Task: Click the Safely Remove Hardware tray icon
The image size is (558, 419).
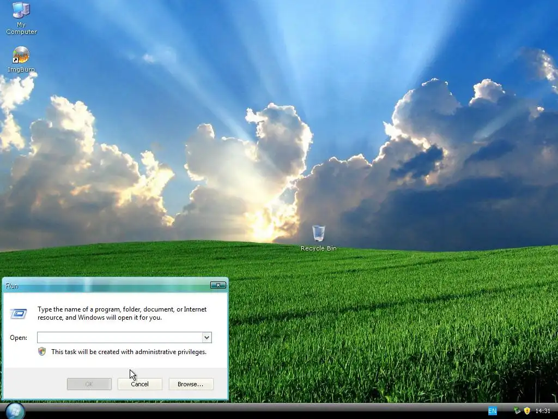Action: [517, 411]
